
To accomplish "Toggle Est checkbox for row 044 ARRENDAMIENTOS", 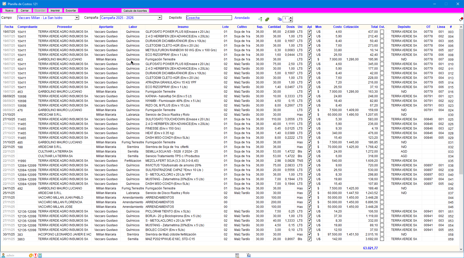I will (382, 198).
